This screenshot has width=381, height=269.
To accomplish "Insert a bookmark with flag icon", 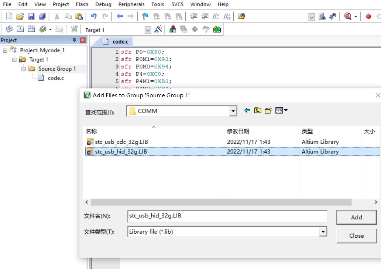I will (145, 16).
